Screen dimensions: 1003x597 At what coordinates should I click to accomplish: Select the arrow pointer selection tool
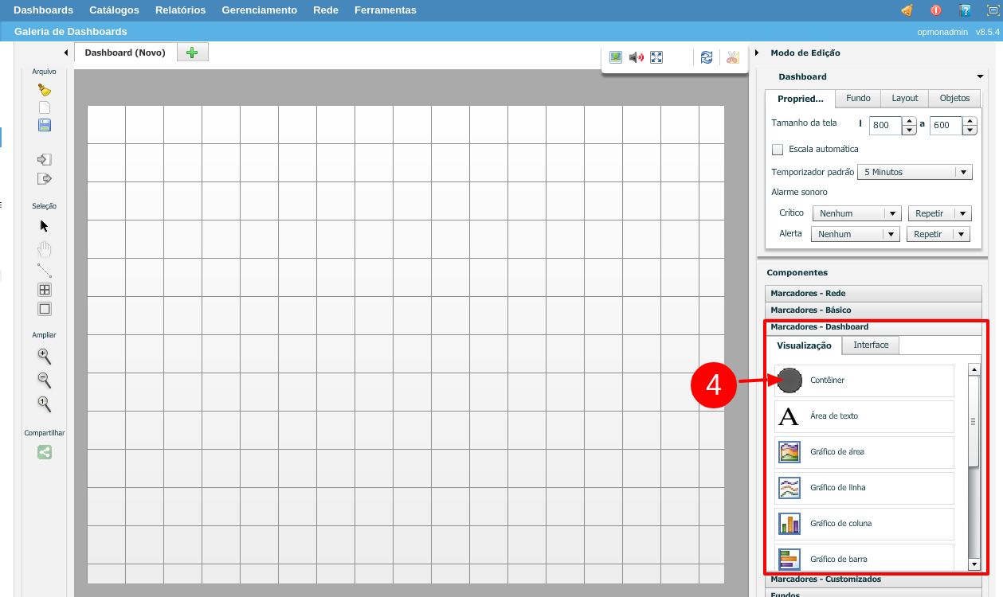(x=45, y=226)
